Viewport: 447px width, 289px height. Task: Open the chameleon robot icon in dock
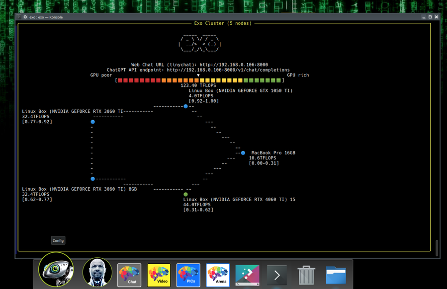point(56,269)
